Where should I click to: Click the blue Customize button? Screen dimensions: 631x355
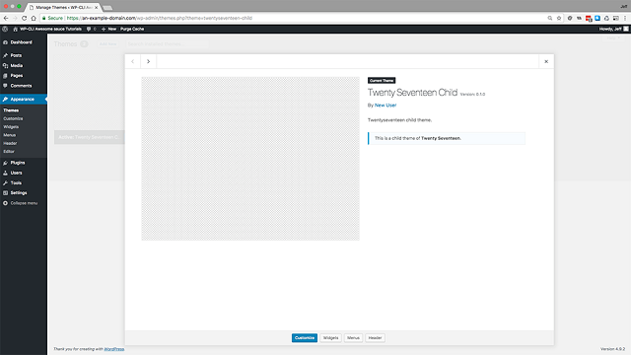(305, 337)
